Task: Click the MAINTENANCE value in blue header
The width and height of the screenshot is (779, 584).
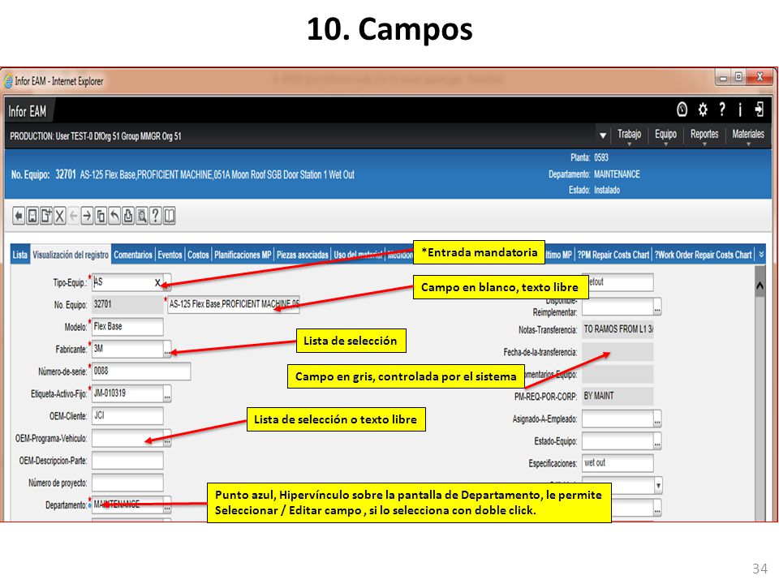Action: pos(617,174)
